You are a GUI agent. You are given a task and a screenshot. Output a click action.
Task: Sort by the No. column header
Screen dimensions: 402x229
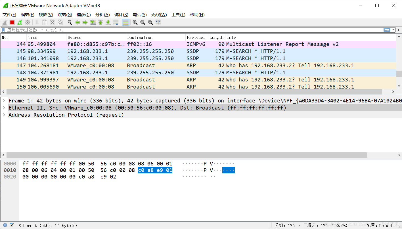(x=14, y=37)
